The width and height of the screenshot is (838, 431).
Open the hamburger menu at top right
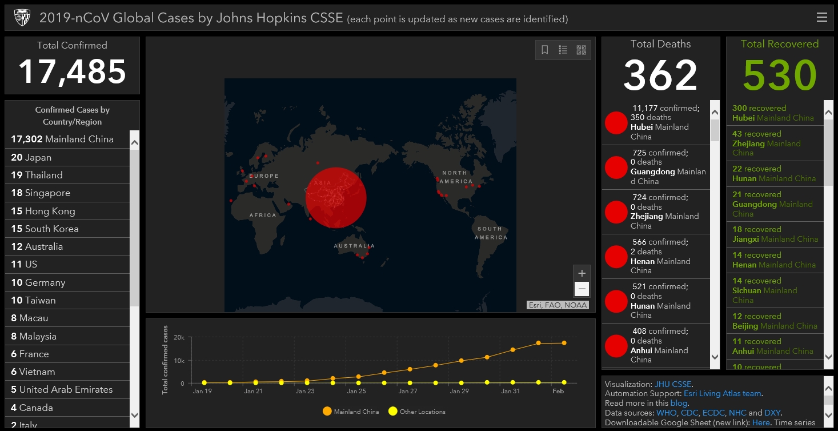pyautogui.click(x=821, y=18)
